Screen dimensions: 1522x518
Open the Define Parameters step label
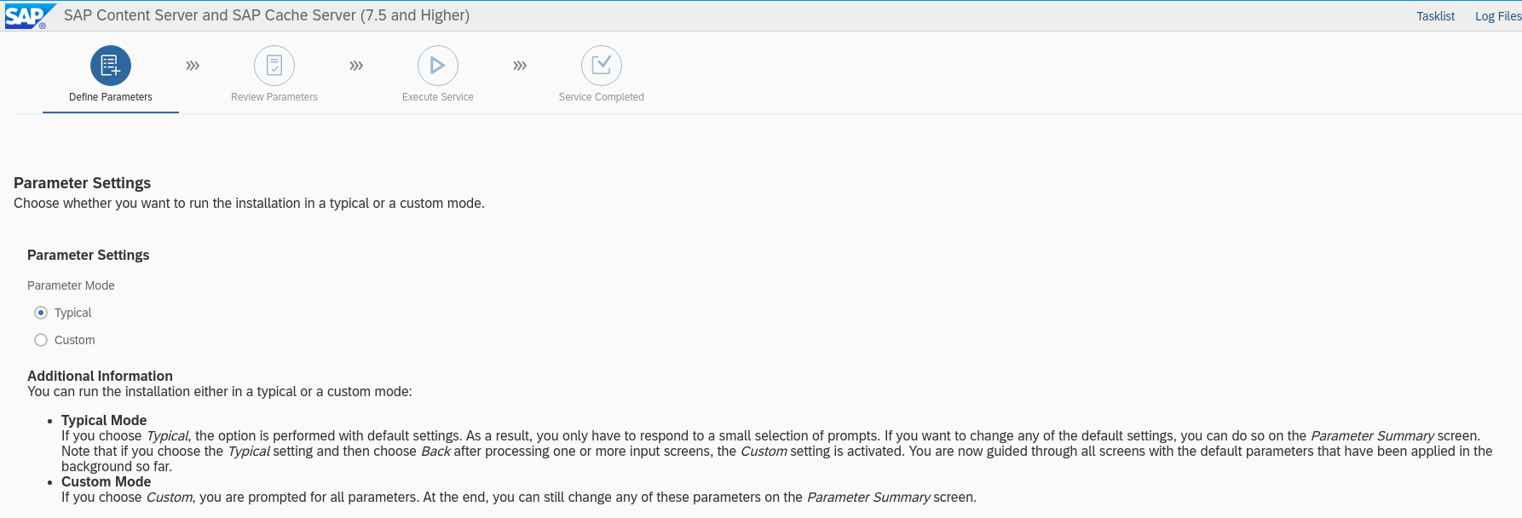click(111, 97)
